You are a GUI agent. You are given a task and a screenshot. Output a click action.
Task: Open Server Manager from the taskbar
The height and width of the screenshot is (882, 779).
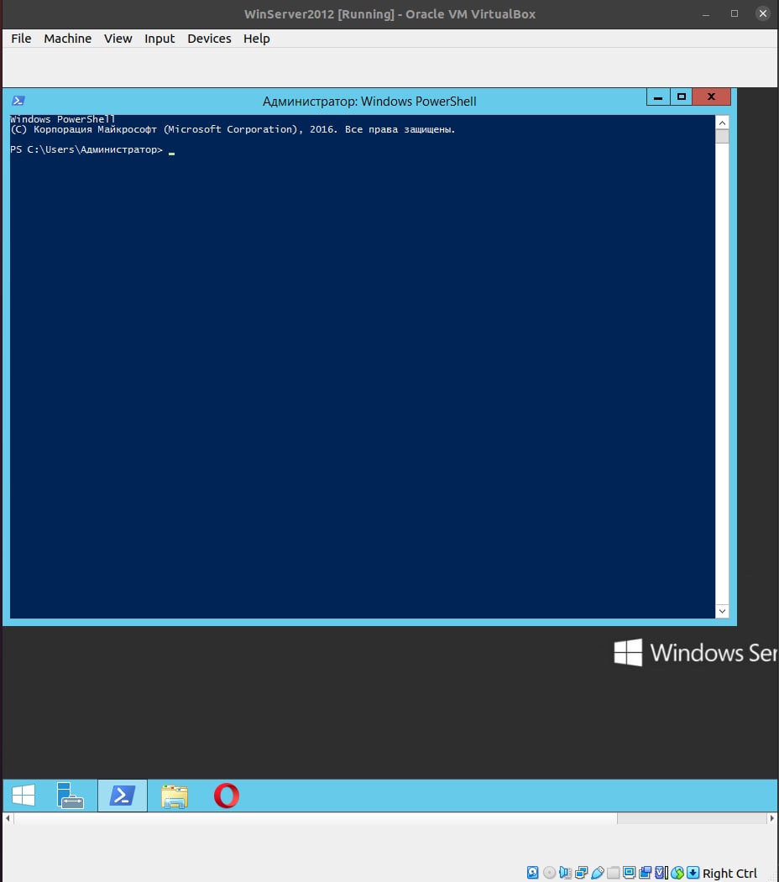click(71, 796)
